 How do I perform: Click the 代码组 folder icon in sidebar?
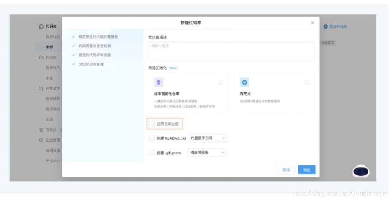coord(41,57)
